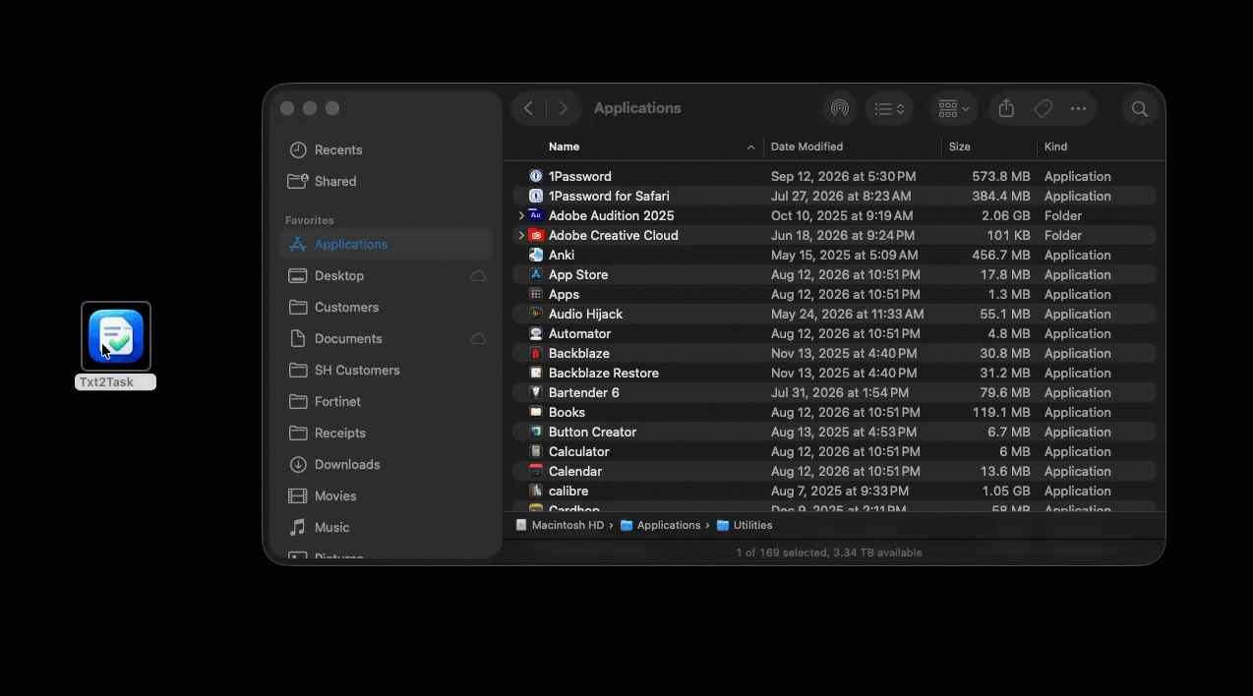Screen dimensions: 1253x696
Task: Click the 573.8 MB size cell
Action: coord(1001,176)
